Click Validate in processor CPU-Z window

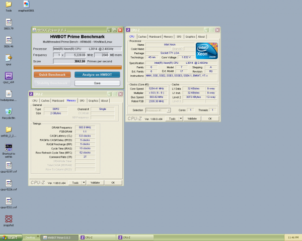[192, 118]
